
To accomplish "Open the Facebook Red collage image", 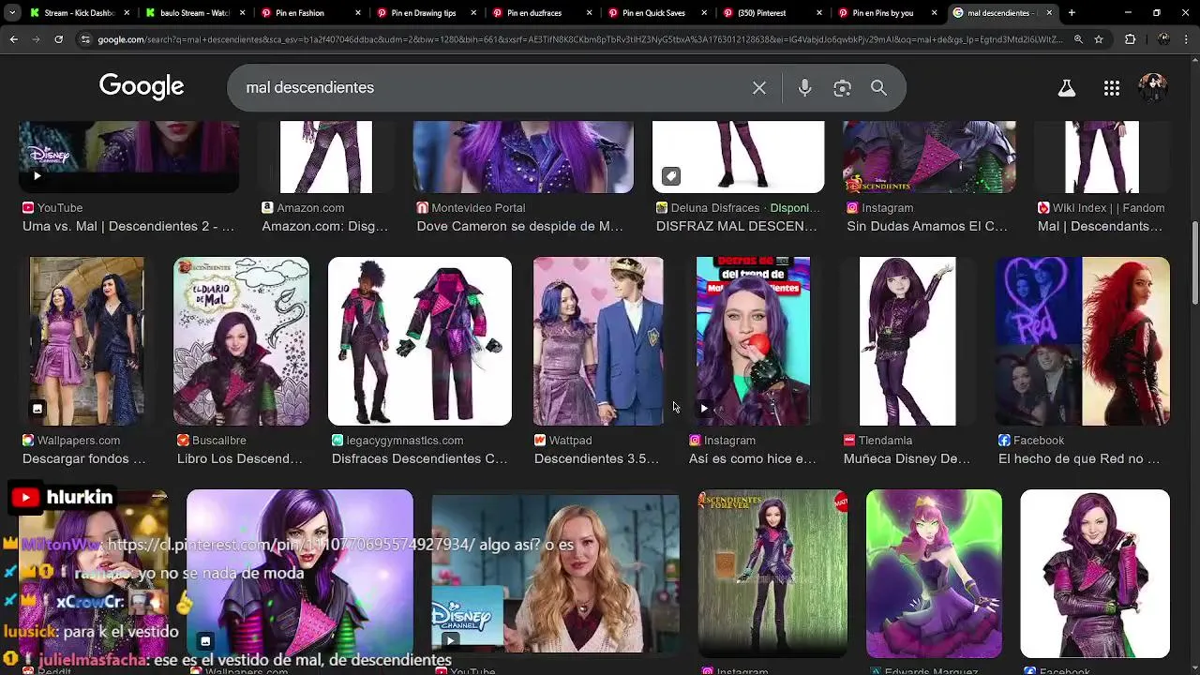I will [x=1082, y=341].
